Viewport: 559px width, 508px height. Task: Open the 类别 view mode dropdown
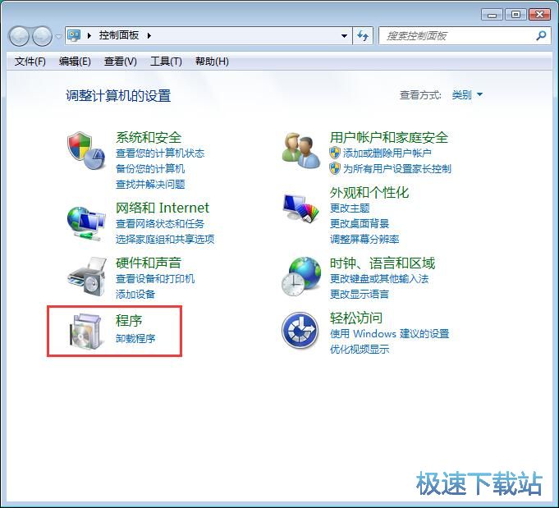[467, 95]
